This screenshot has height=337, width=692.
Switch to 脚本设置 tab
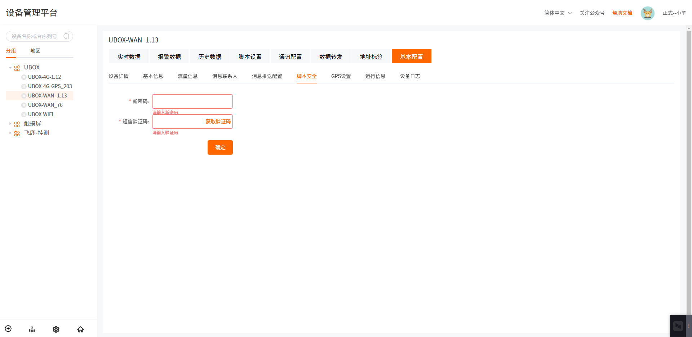250,56
